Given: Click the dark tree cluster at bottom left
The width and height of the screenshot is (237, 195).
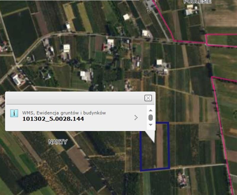Looking at the screenshot, I should (33, 181).
